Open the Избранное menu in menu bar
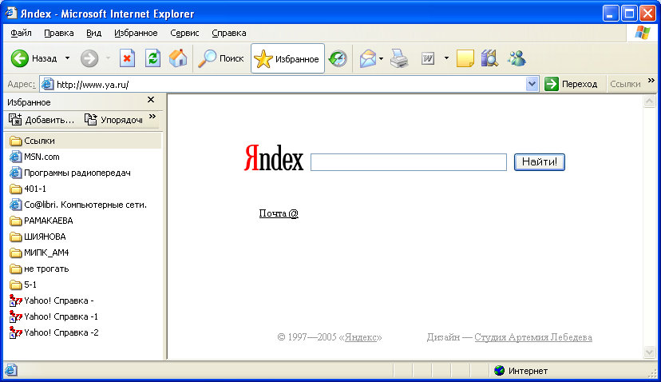Screen dimensions: 661x382 (136, 33)
